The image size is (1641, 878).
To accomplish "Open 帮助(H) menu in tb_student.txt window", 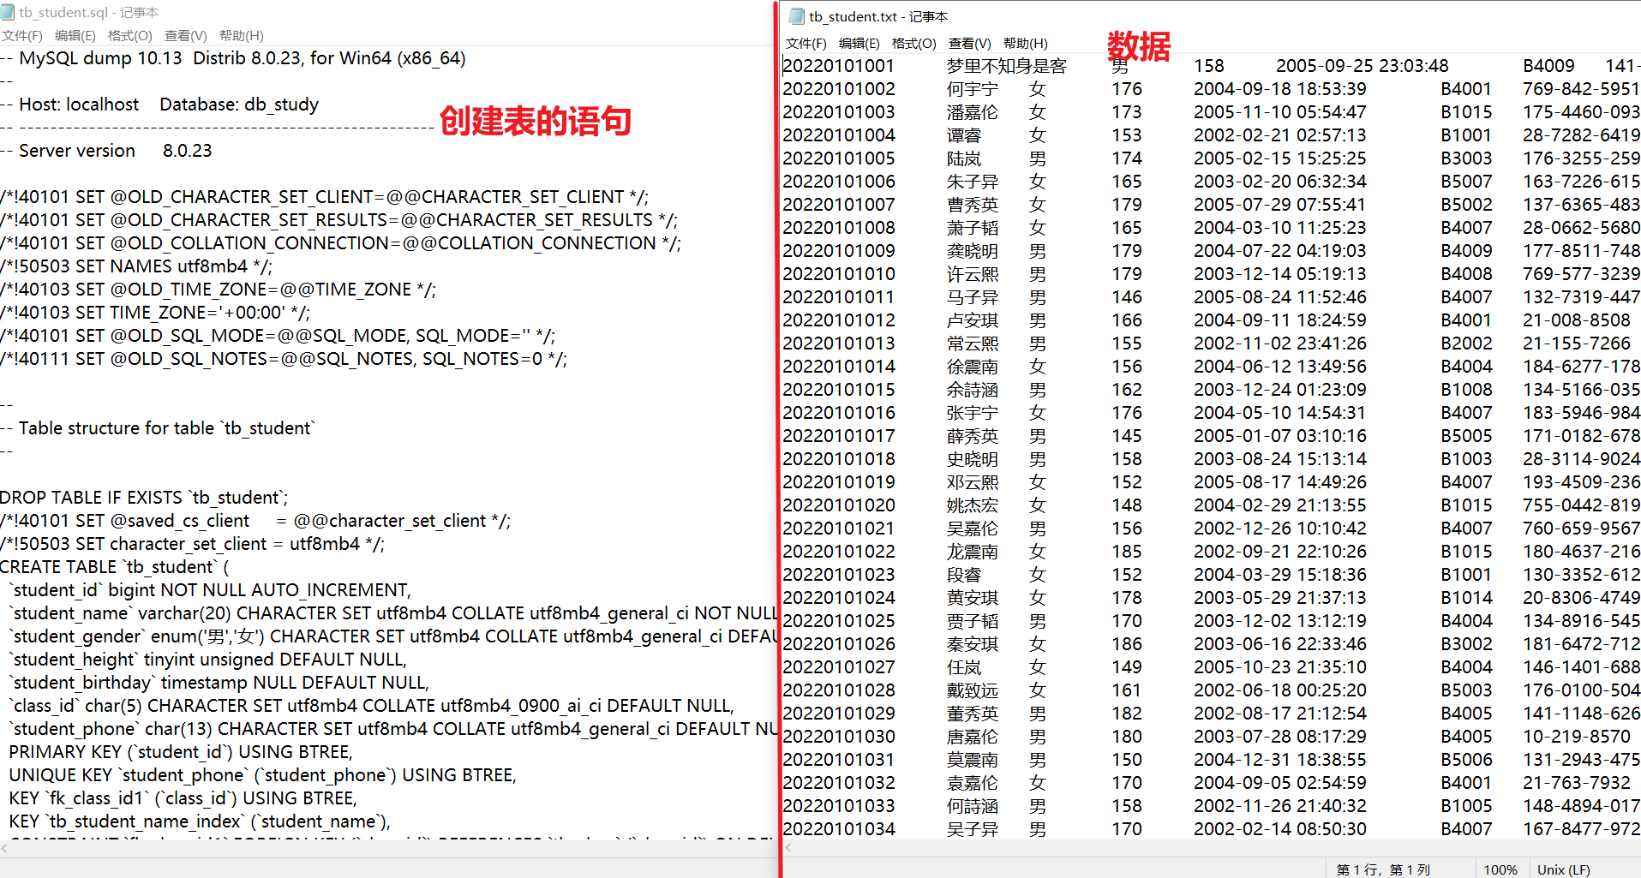I will pyautogui.click(x=1025, y=43).
